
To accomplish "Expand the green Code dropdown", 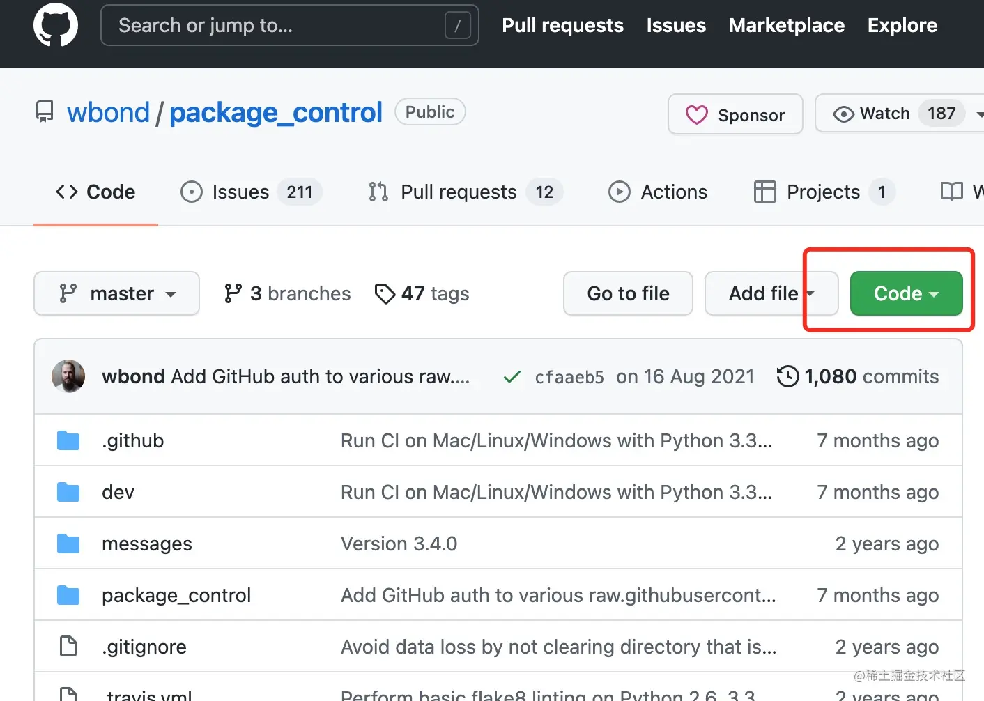I will 906,293.
